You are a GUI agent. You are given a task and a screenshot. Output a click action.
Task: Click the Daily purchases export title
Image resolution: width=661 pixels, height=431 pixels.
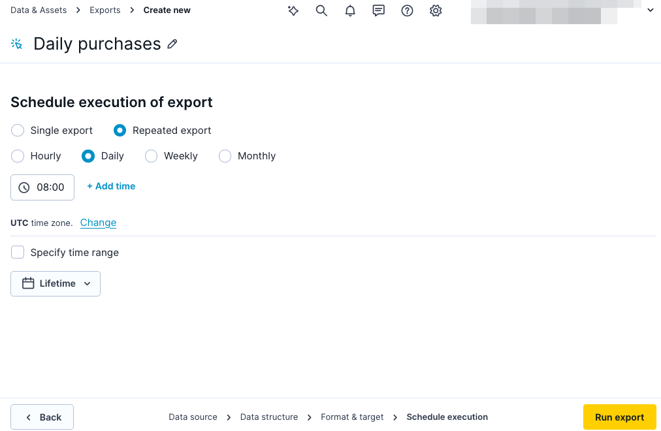pyautogui.click(x=97, y=44)
